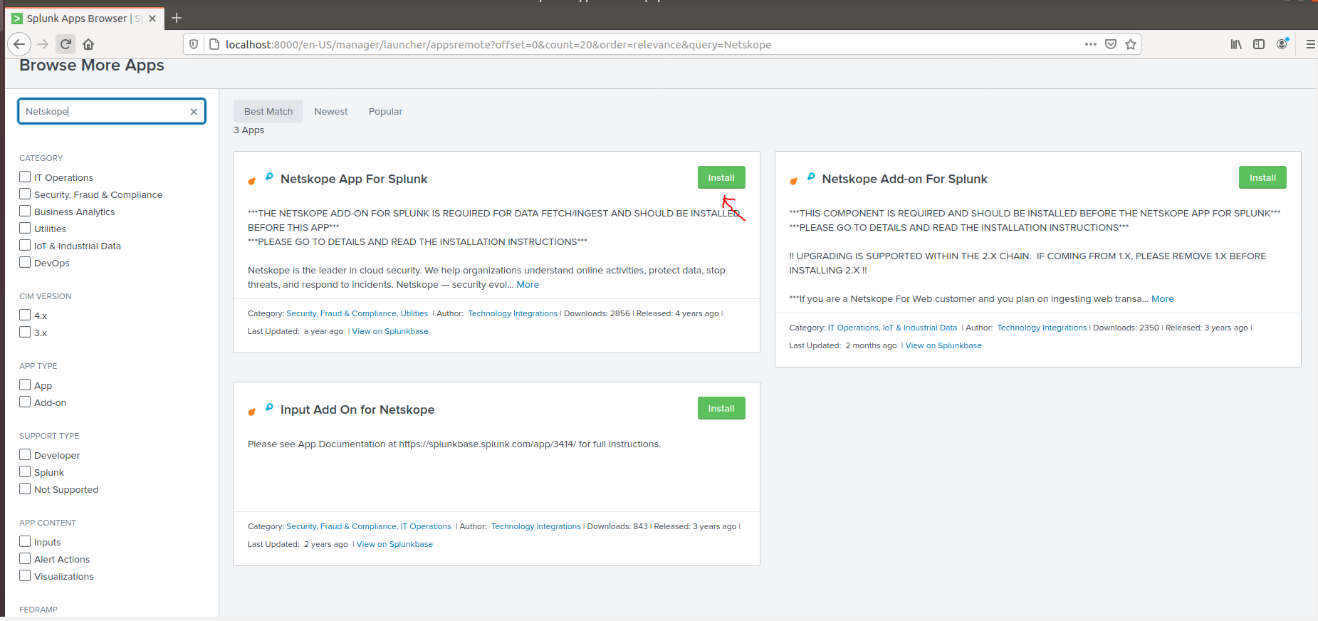Clear the Netskope search field
The image size is (1318, 621).
pyautogui.click(x=194, y=112)
